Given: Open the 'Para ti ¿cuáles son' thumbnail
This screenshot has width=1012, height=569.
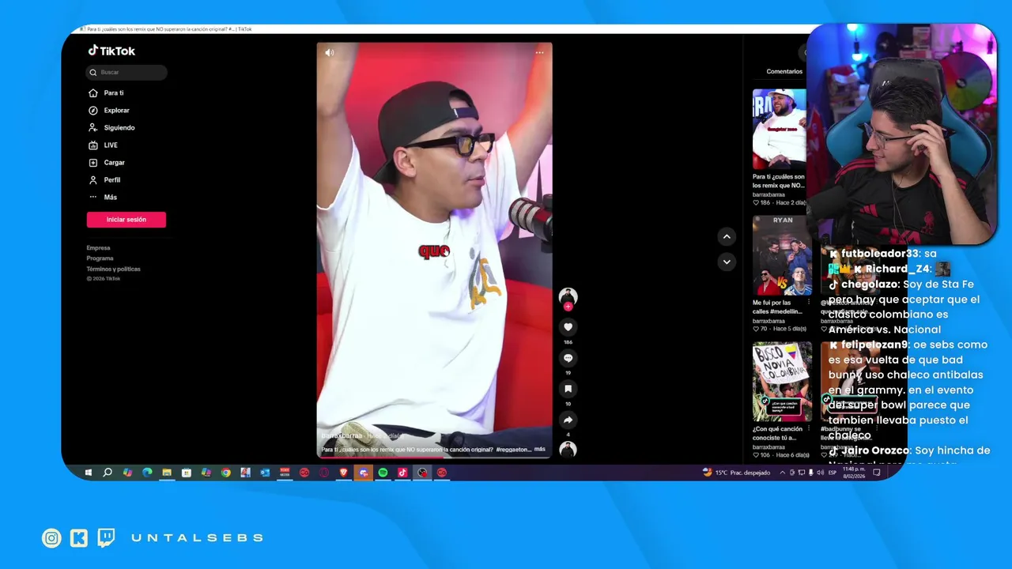Looking at the screenshot, I should [780, 129].
